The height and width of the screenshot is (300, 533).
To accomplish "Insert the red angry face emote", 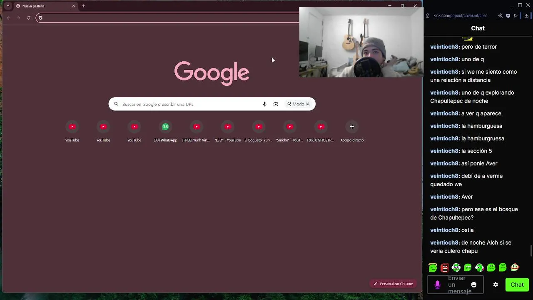I will [445, 267].
